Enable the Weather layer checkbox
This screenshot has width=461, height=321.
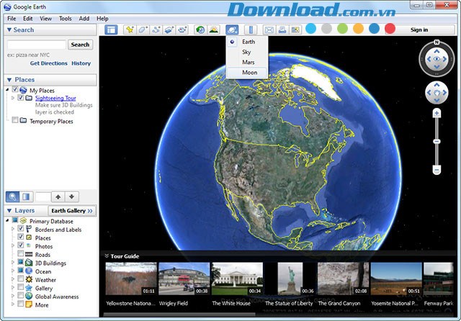21,279
